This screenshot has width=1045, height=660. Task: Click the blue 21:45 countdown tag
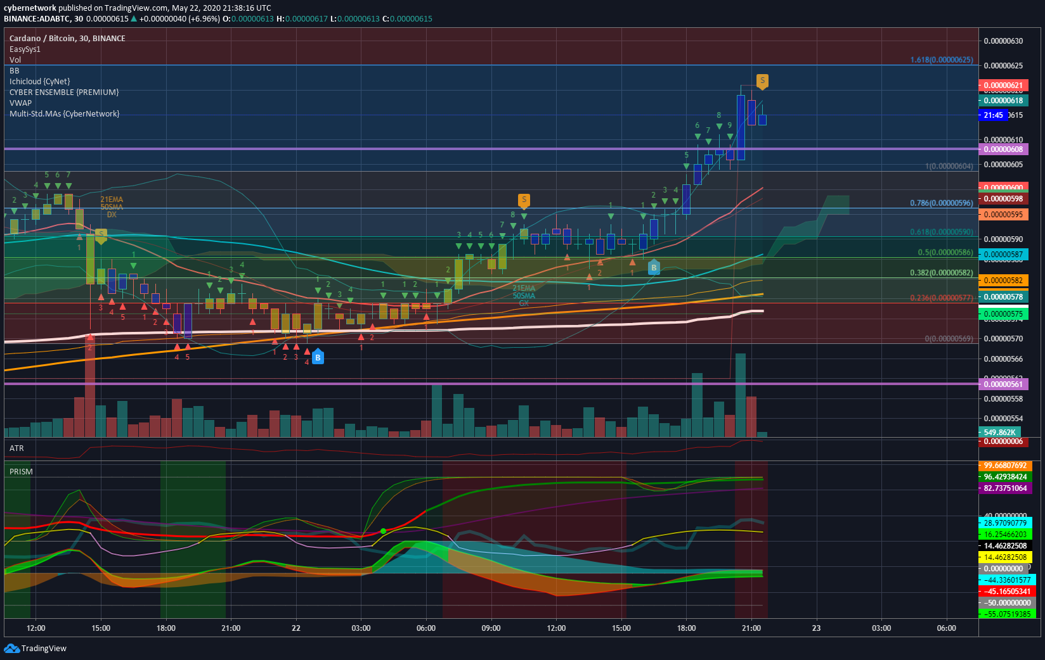993,115
